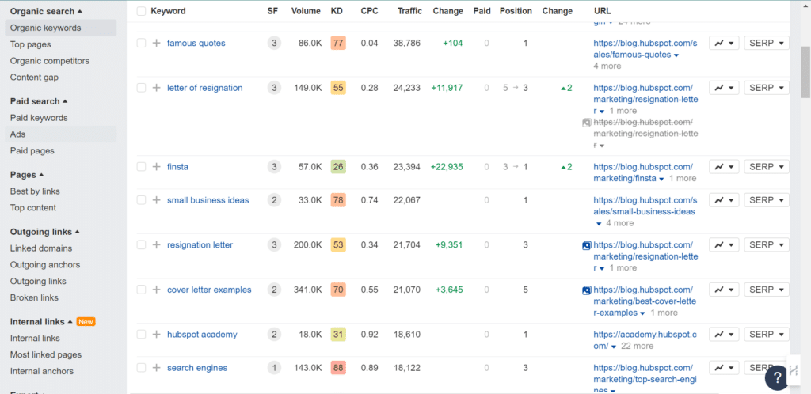Viewport: 811px width, 394px height.
Task: Open the help question mark button
Action: pyautogui.click(x=776, y=378)
